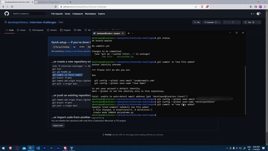The width and height of the screenshot is (268, 151).
Task: Select the Pull requests repository tab
Action: [36, 30]
